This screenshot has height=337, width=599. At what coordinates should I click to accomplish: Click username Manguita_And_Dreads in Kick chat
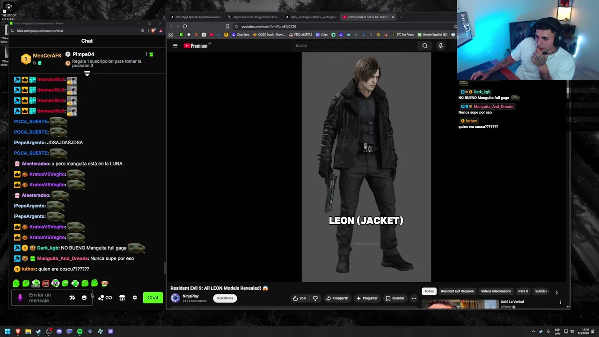click(62, 258)
